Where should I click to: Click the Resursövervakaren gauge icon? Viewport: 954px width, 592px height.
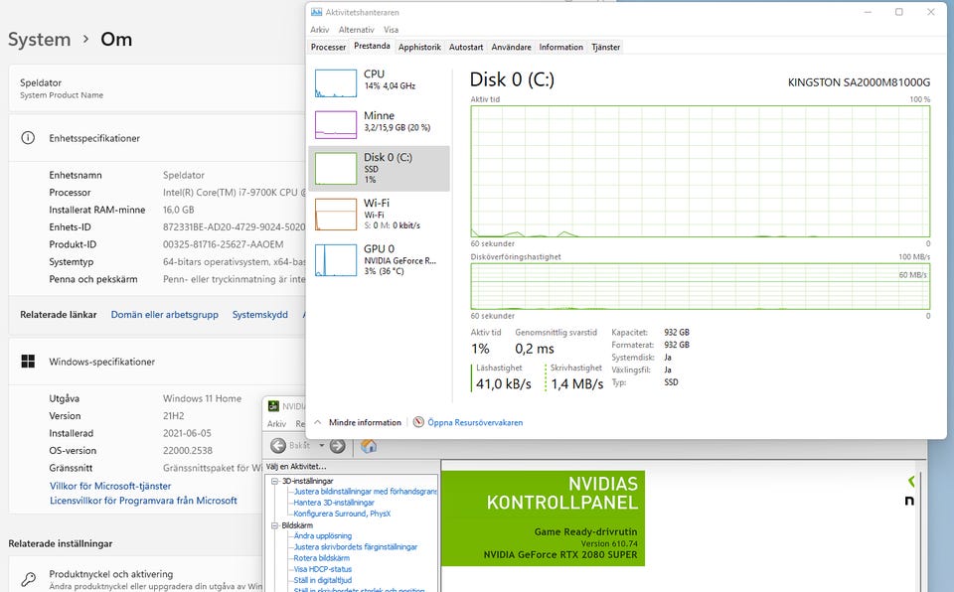click(x=418, y=422)
